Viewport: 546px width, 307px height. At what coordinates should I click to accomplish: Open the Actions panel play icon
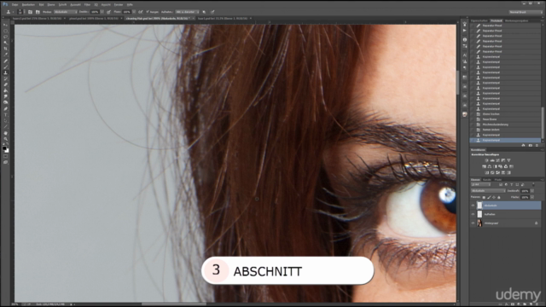(464, 31)
